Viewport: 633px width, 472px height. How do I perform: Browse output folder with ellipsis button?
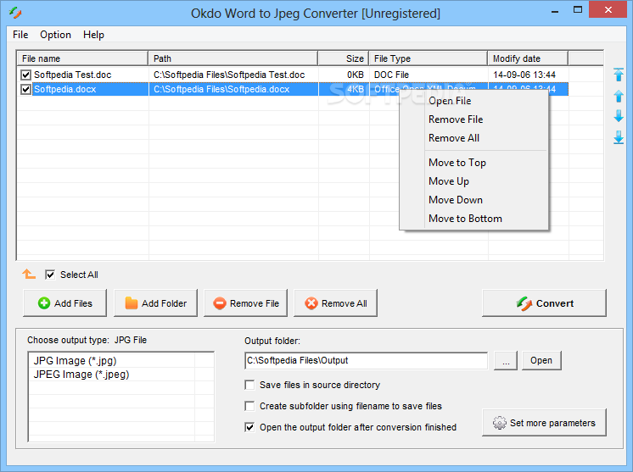coord(506,360)
